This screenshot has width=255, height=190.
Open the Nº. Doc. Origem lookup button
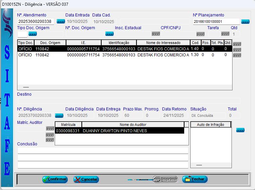coord(109,34)
